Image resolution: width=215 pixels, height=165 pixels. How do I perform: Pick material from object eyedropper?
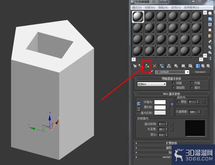(x=151, y=72)
